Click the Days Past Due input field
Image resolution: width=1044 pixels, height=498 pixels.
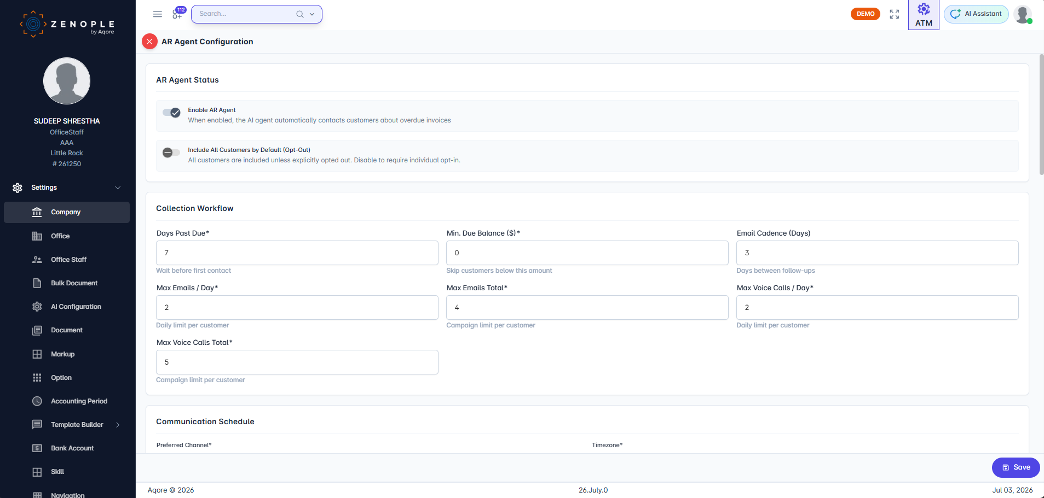[x=297, y=253]
